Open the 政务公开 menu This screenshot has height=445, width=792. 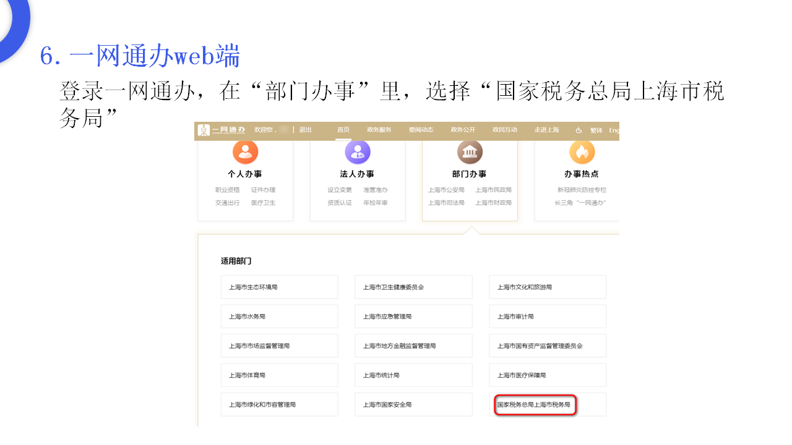463,130
